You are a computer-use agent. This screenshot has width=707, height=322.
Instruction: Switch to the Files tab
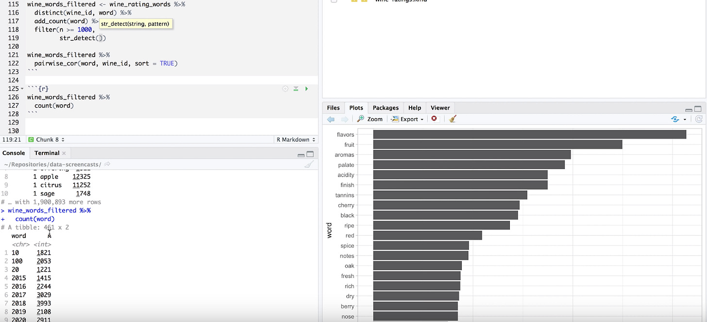click(333, 108)
